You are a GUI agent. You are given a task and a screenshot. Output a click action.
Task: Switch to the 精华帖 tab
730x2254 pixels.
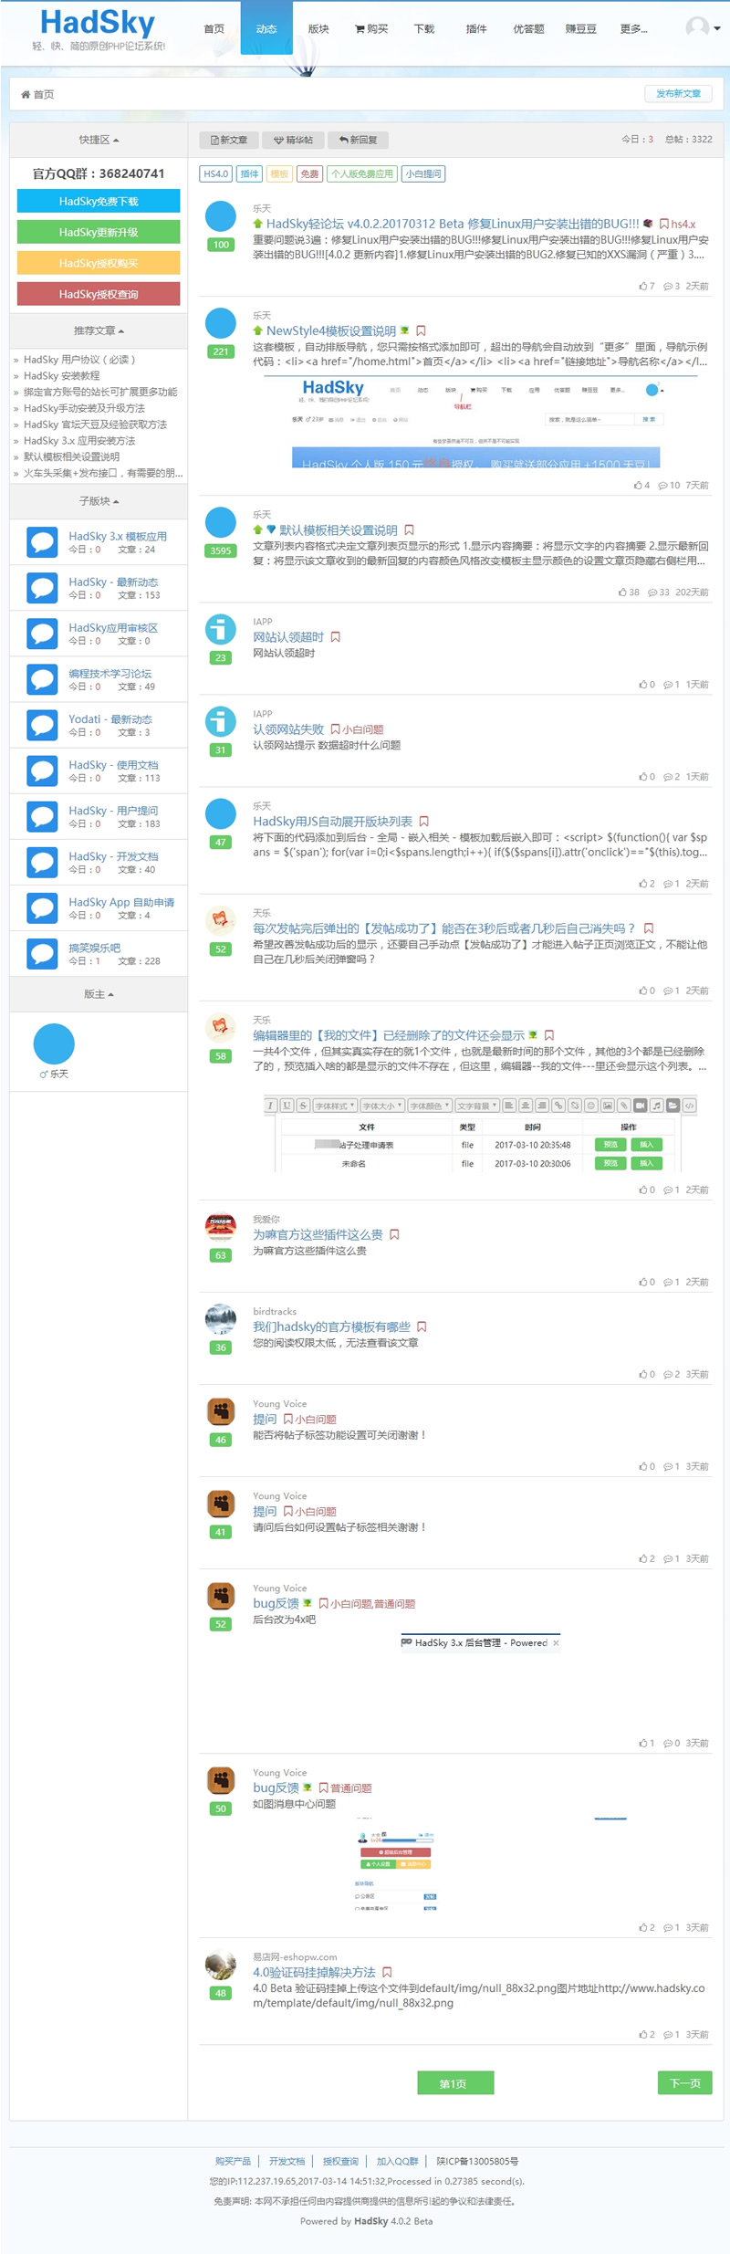coord(293,140)
